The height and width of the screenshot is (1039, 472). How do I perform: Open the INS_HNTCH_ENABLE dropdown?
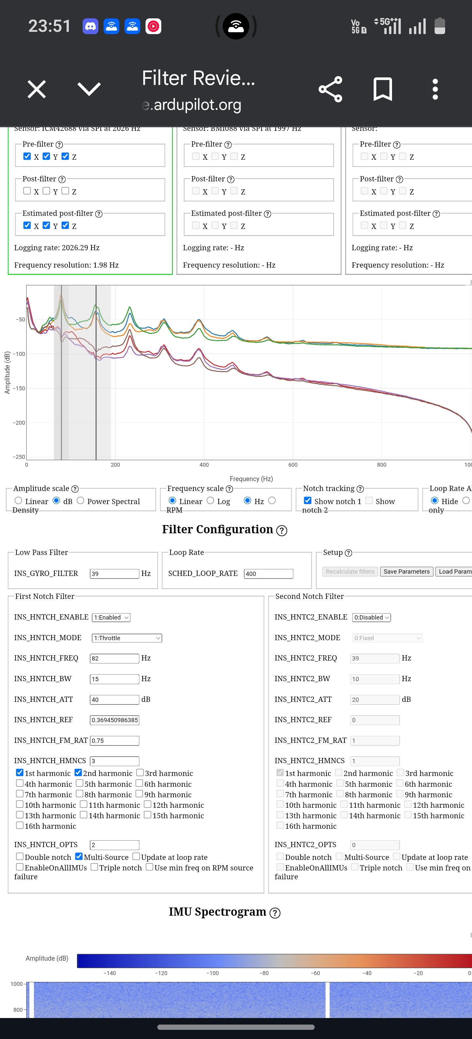tap(111, 618)
